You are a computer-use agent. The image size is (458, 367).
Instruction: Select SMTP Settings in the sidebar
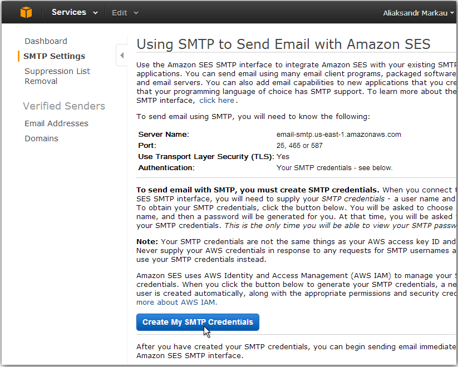[x=55, y=56]
